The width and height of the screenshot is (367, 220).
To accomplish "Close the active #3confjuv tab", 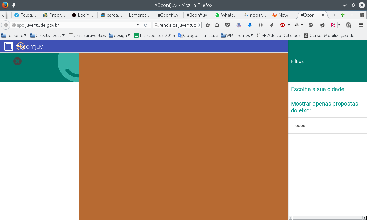I will point(323,15).
